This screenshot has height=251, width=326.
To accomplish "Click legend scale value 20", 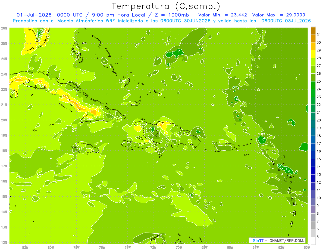I will (319, 120).
